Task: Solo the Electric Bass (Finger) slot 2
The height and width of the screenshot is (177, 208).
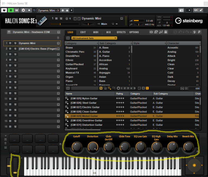Action: (x=15, y=49)
